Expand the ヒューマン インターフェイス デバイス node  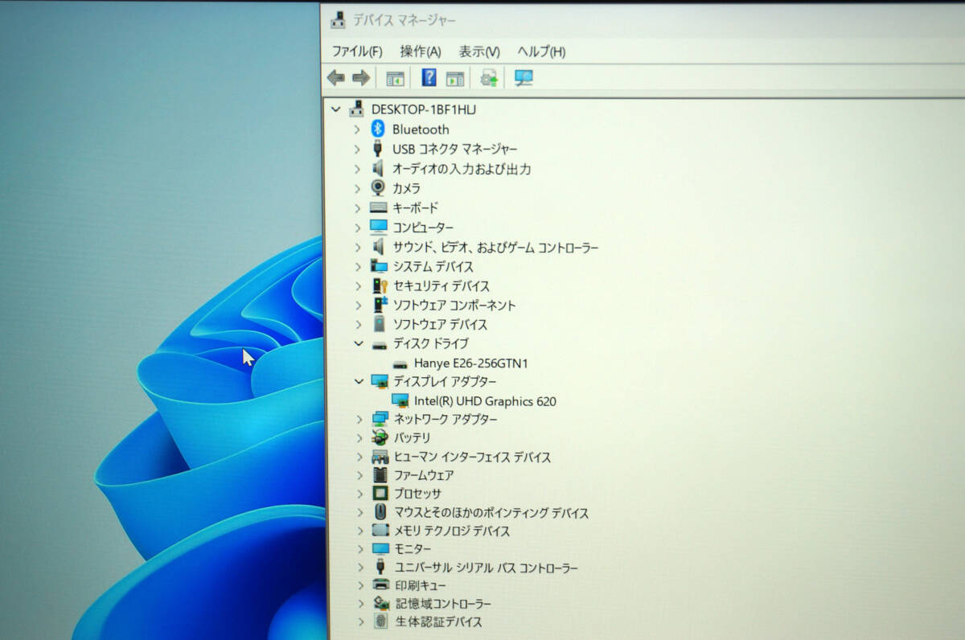359,457
